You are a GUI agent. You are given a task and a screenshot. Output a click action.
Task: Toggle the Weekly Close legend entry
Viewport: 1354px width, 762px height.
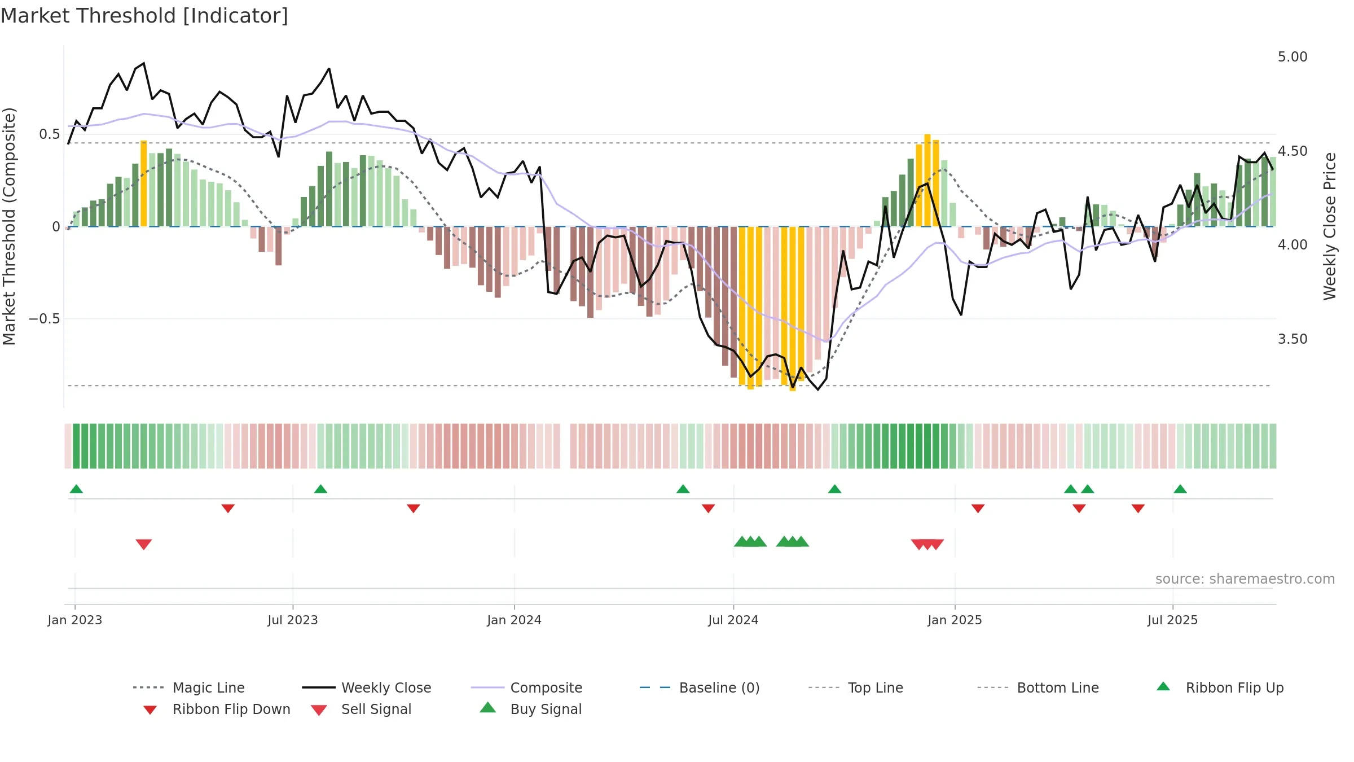click(367, 687)
